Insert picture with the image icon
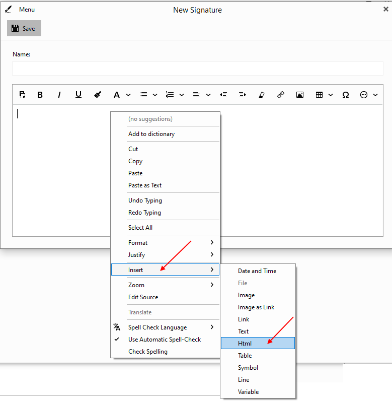The width and height of the screenshot is (392, 401). click(x=300, y=95)
